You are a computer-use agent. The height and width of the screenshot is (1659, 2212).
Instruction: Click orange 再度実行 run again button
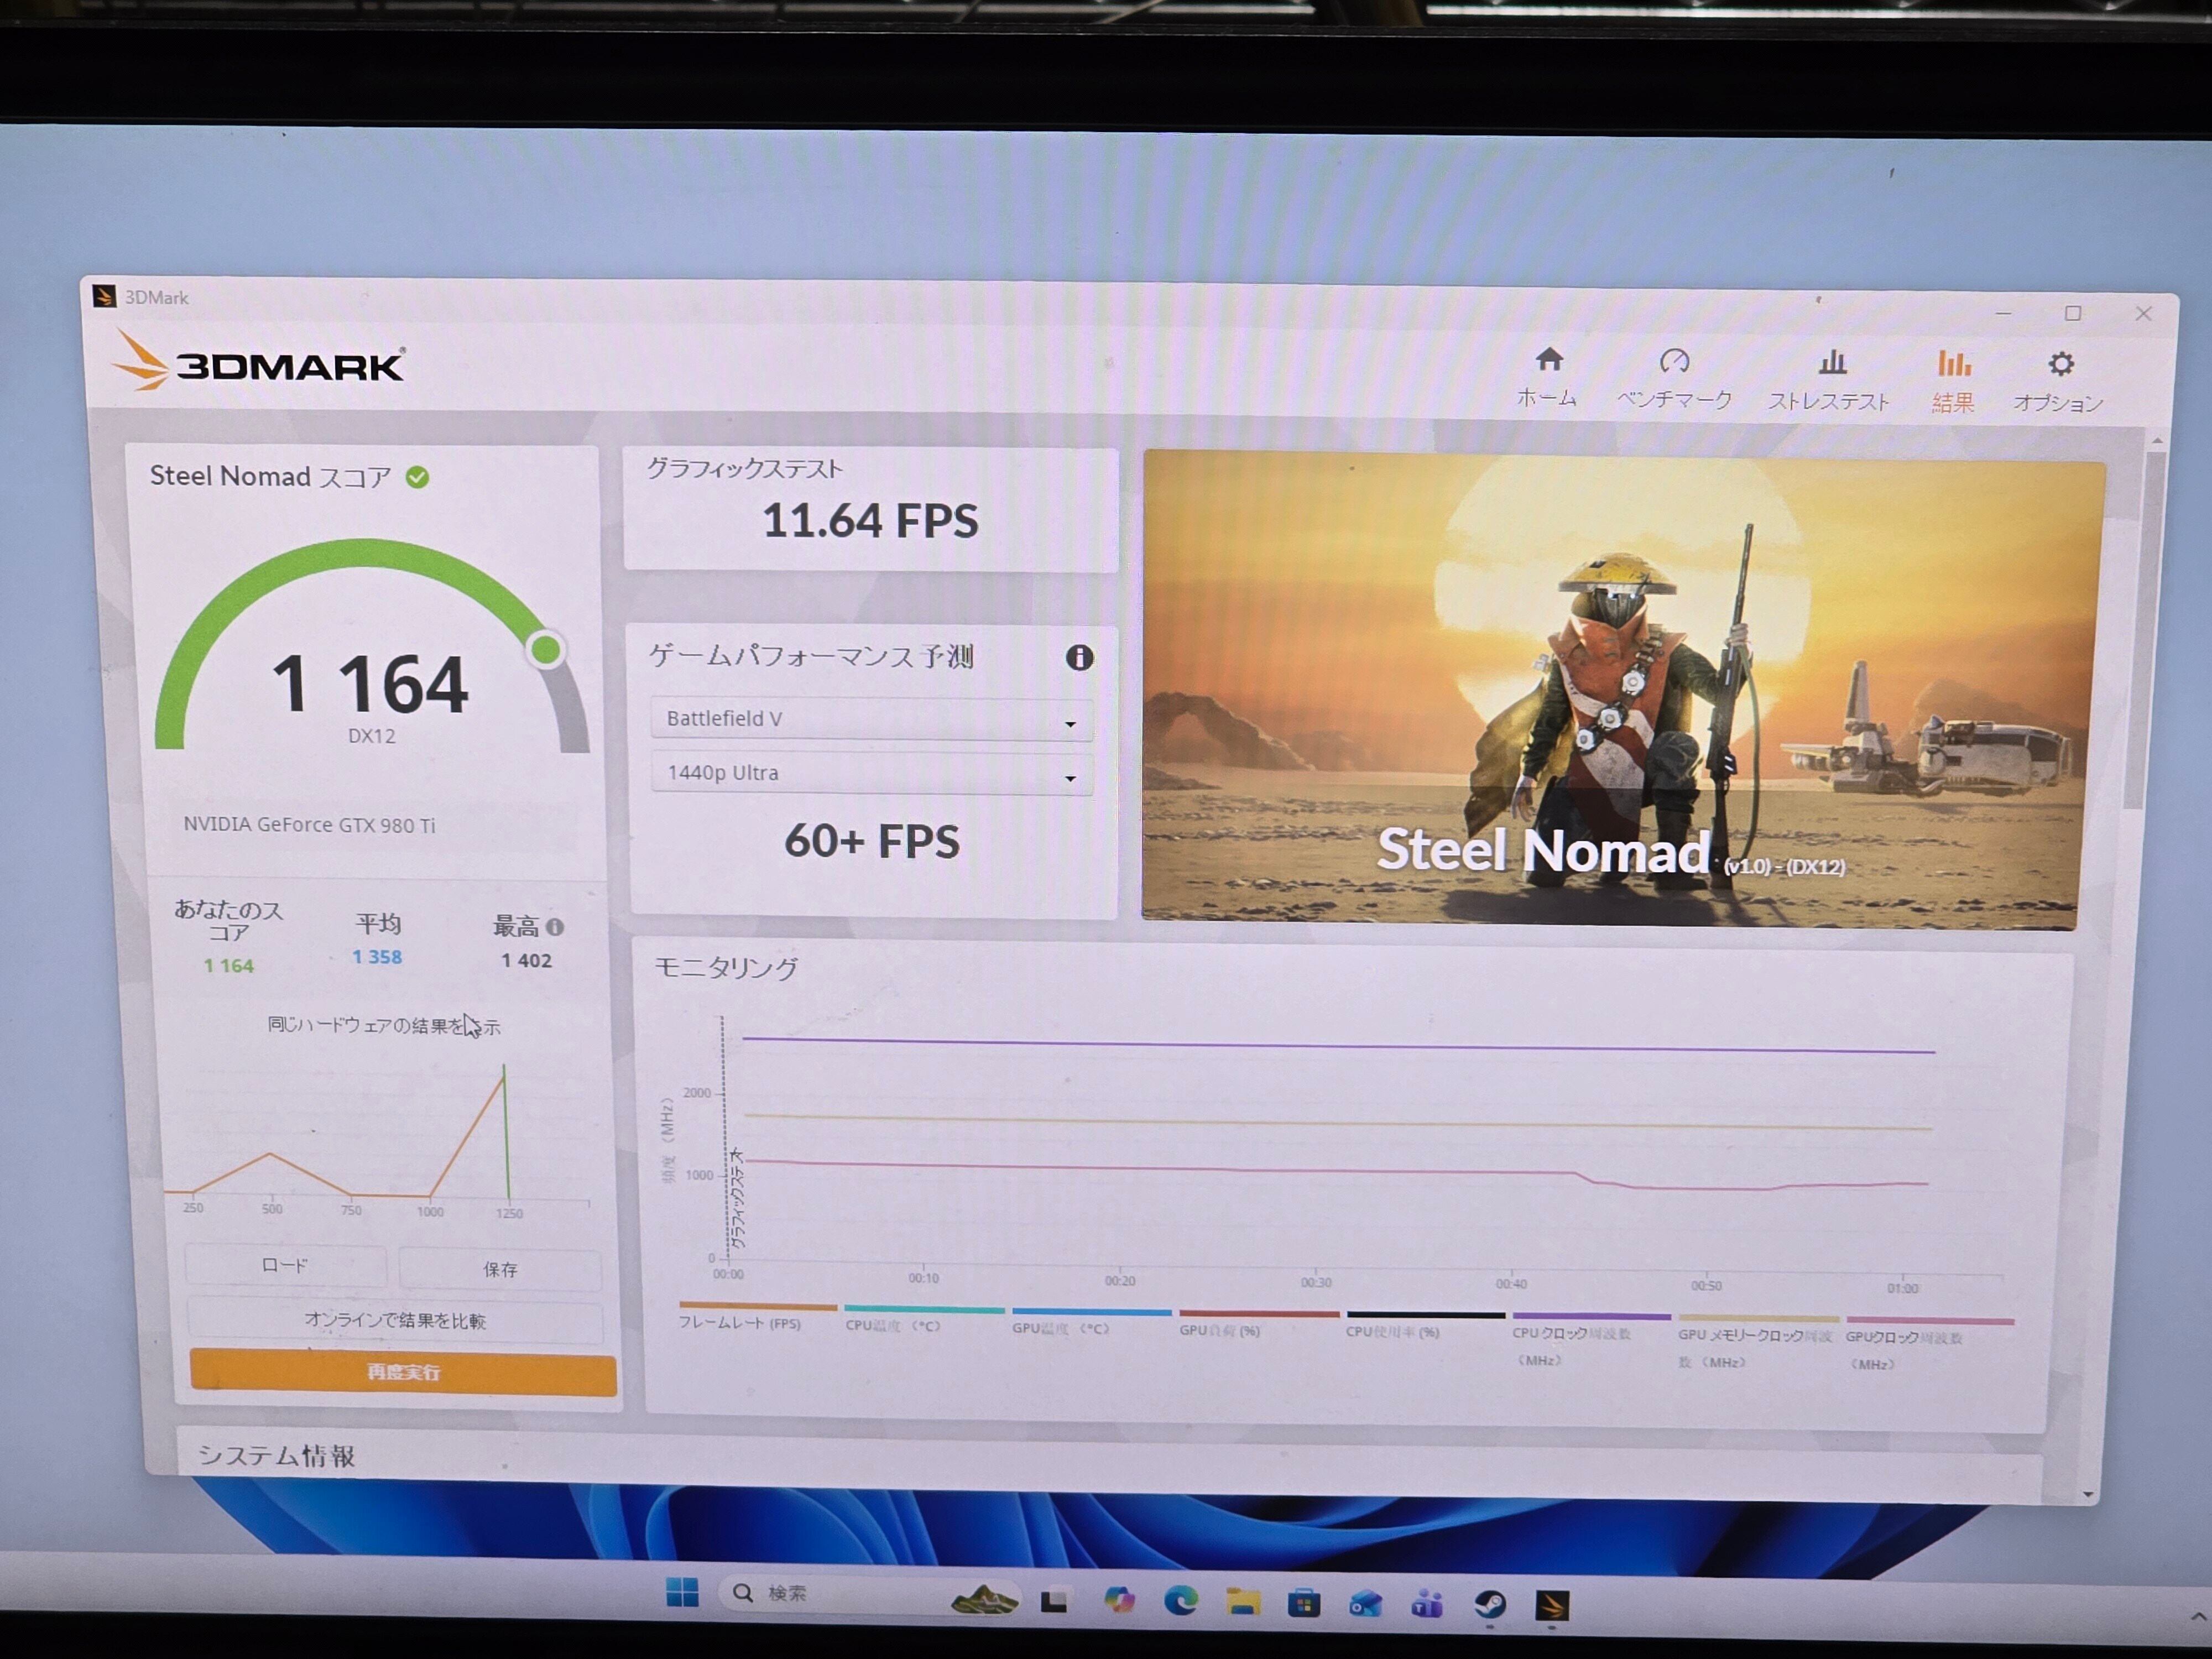pyautogui.click(x=403, y=1372)
